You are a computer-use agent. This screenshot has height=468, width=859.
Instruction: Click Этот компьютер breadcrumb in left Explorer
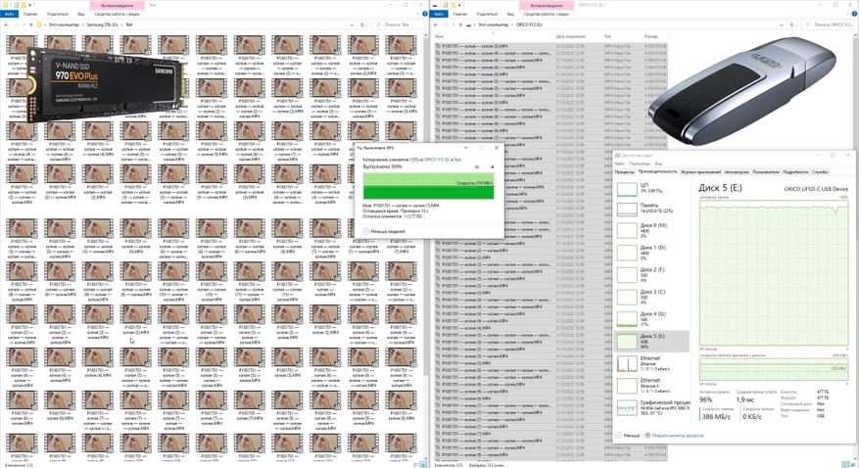pos(64,24)
